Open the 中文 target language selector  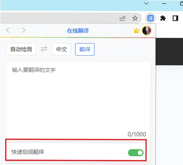pos(61,49)
